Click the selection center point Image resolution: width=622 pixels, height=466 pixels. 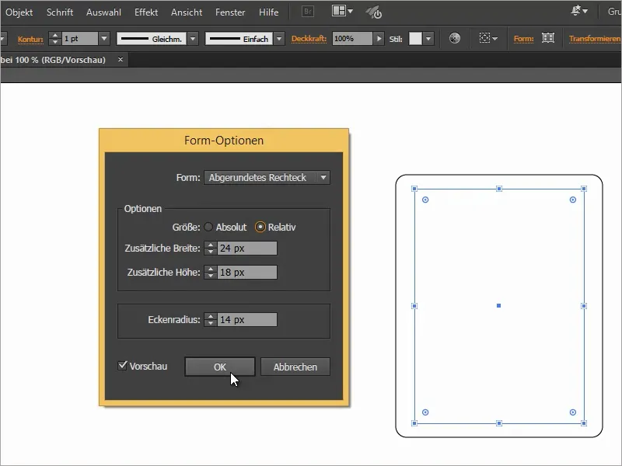click(x=498, y=305)
